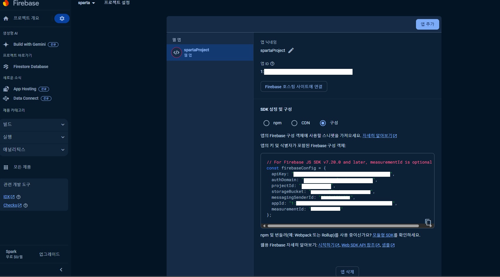This screenshot has height=277, width=500.
Task: Edit app nickname with pencil icon
Action: pos(291,50)
